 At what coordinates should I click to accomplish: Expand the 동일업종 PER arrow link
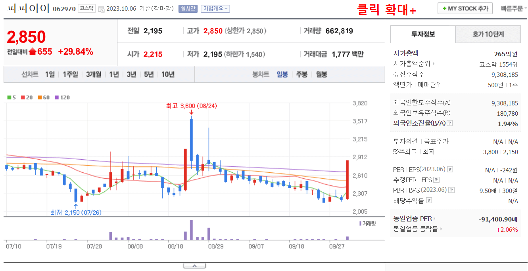point(434,219)
